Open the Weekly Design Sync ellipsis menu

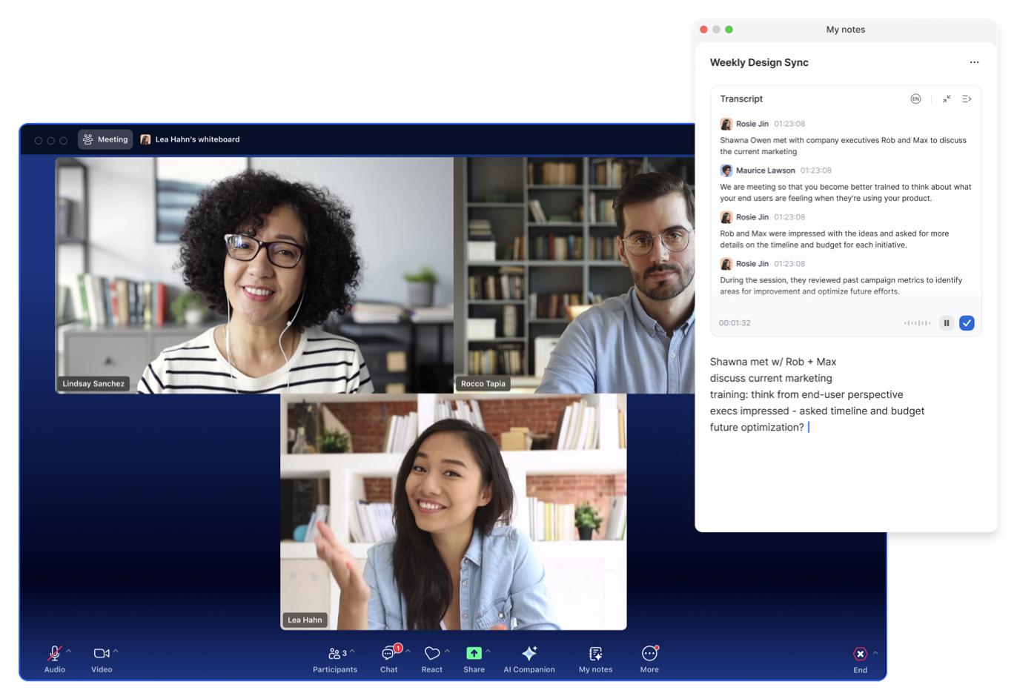[x=974, y=63]
